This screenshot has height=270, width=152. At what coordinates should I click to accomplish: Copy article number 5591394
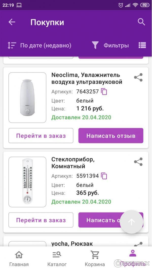coord(104,176)
